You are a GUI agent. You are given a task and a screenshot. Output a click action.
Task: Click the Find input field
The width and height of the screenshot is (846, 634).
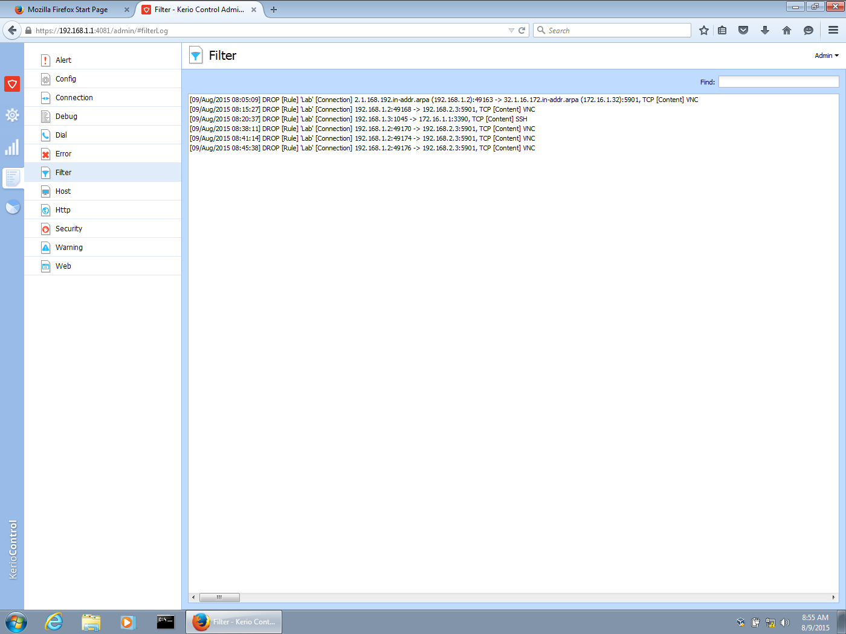778,82
